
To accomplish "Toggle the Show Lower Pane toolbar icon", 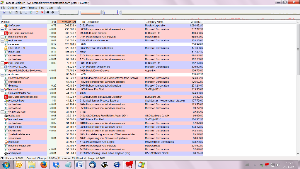I will click(26, 12).
